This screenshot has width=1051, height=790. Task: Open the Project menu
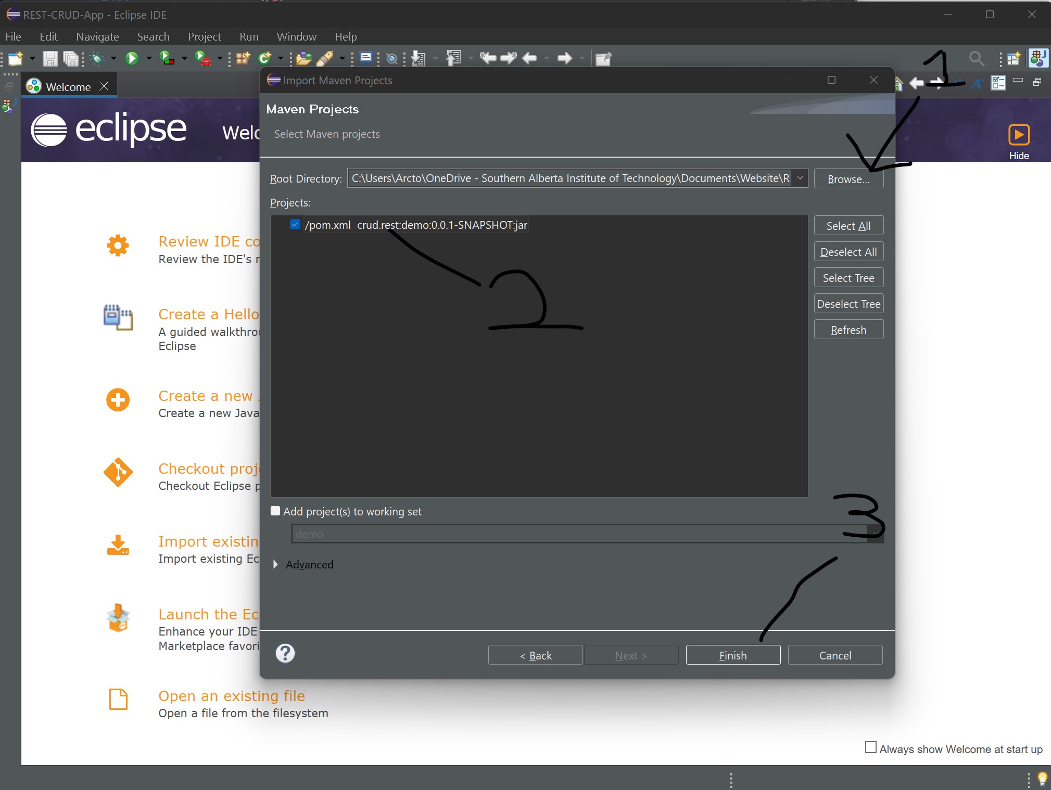click(x=204, y=36)
